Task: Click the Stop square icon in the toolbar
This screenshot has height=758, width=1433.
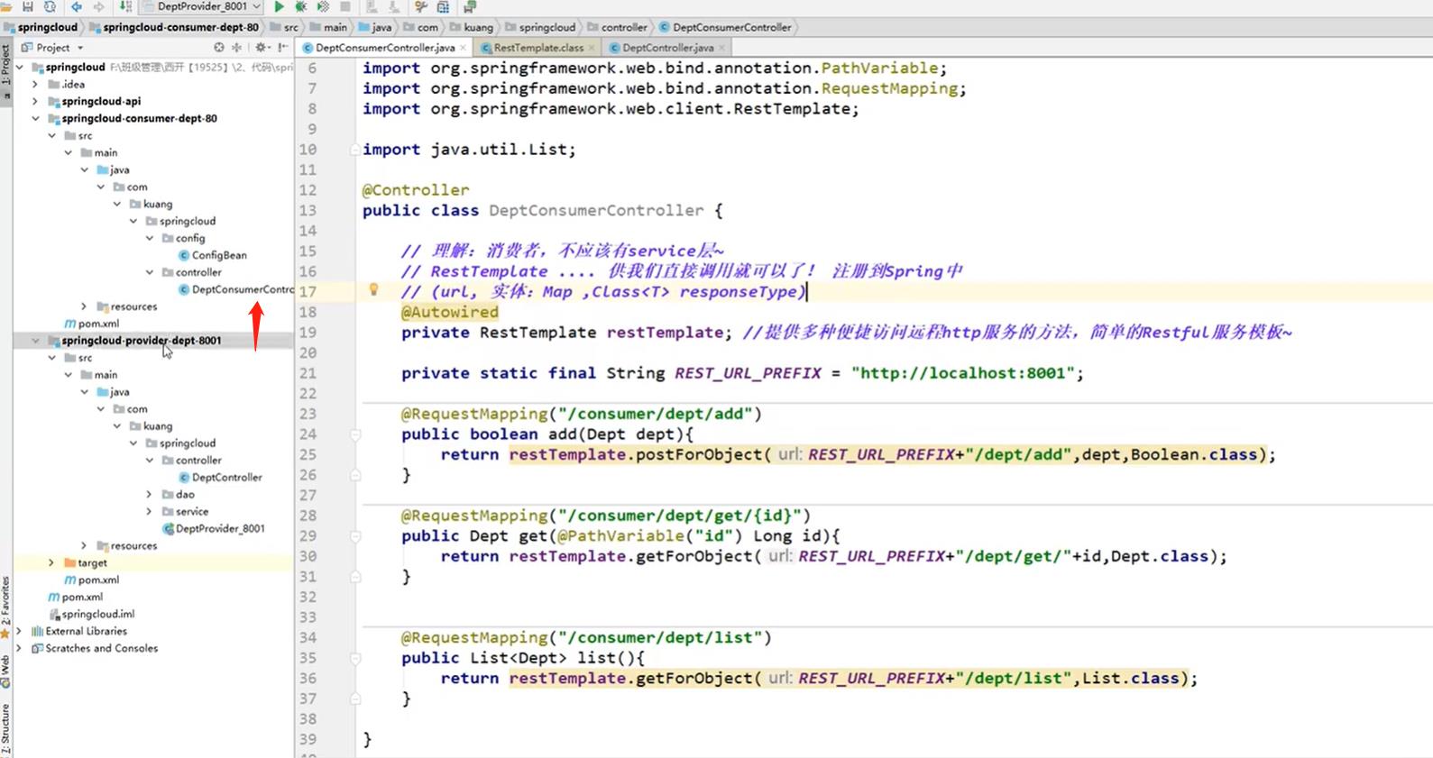Action: point(344,6)
